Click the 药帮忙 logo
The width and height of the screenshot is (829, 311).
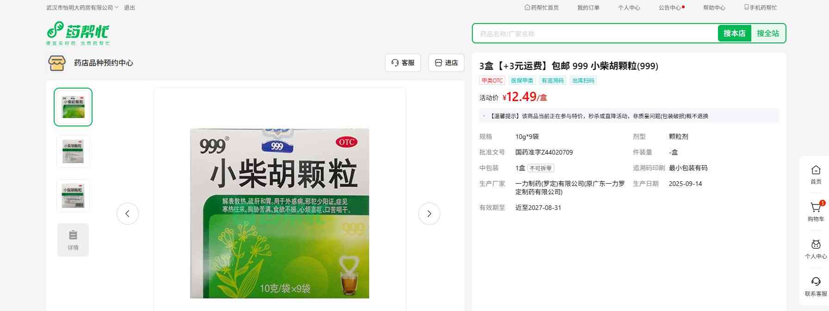(78, 33)
